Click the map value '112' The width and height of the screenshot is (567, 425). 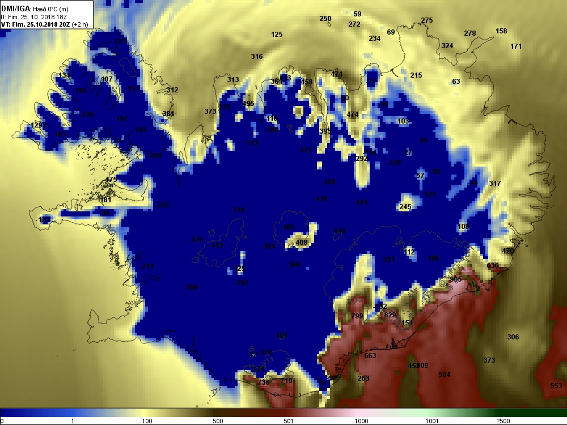tap(409, 252)
